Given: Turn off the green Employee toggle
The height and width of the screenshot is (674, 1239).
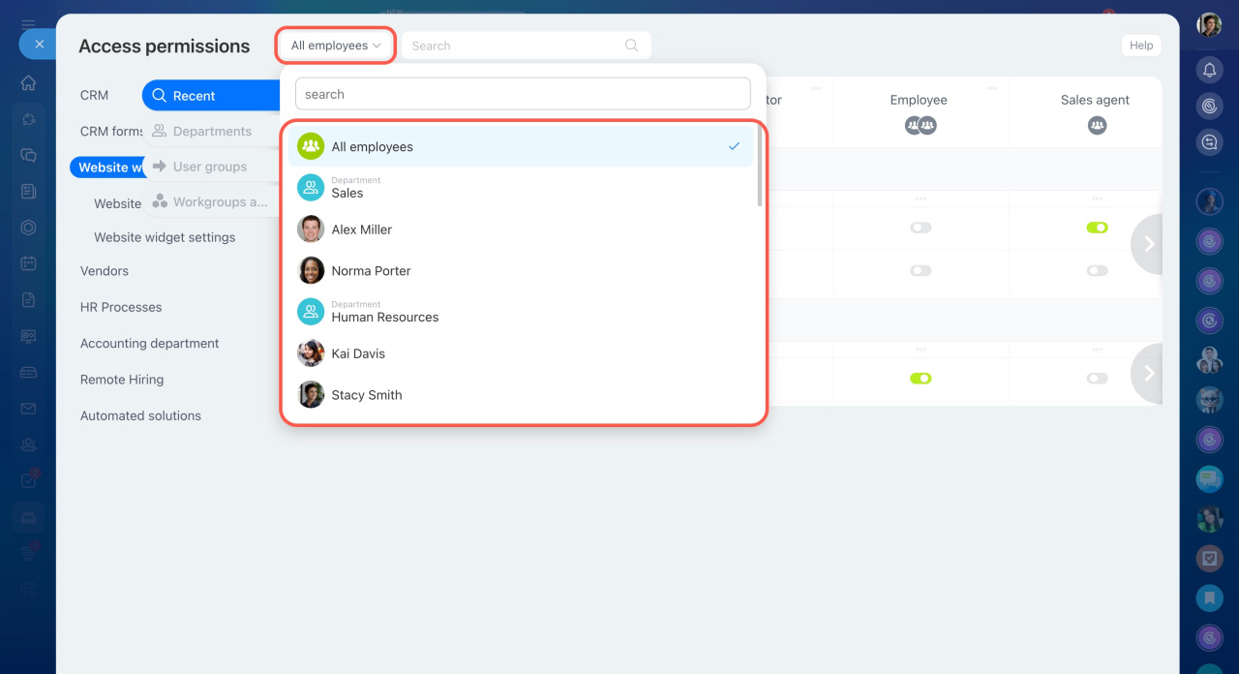Looking at the screenshot, I should pyautogui.click(x=921, y=378).
